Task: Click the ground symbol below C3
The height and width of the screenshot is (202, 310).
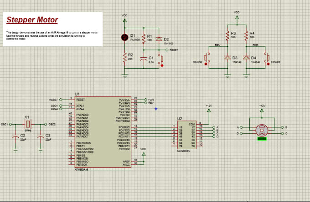Action: coord(41,150)
